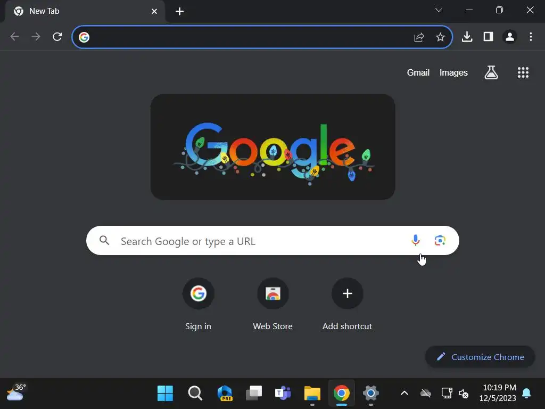Open the PRE app in taskbar
Screen dimensions: 545x409
click(225, 394)
